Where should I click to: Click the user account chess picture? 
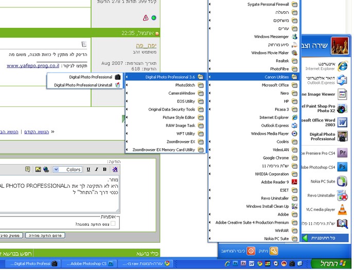pos(339,46)
